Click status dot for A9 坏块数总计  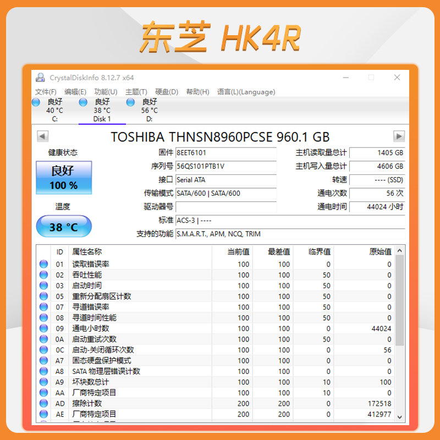[x=43, y=382]
